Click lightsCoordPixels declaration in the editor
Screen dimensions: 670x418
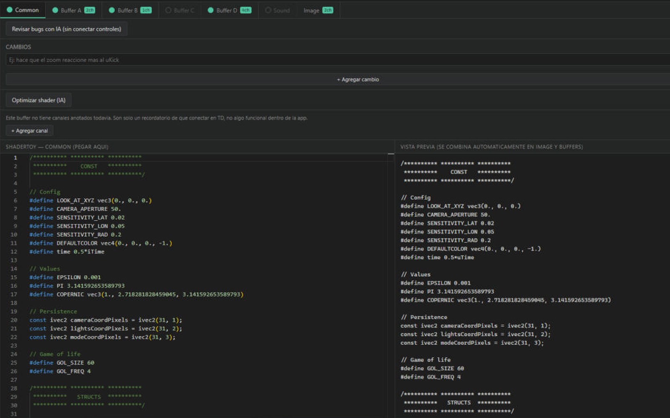pos(106,329)
